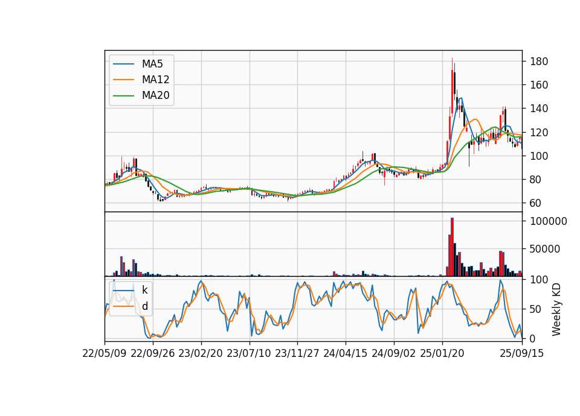
Task: Click the 23/02/20 date label
Action: click(201, 353)
